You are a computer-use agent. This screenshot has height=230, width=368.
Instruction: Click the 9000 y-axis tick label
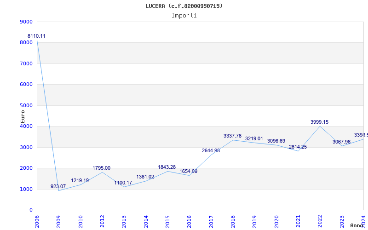(26, 22)
